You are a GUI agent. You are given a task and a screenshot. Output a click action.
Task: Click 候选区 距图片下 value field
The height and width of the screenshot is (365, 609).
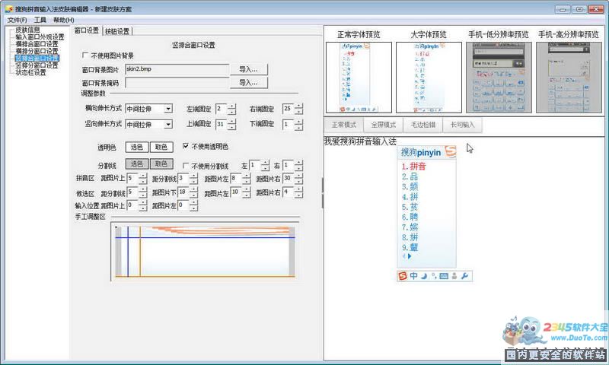[x=183, y=192]
